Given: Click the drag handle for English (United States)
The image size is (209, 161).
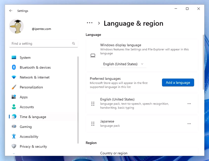Looking at the screenshot, I should point(93,104).
